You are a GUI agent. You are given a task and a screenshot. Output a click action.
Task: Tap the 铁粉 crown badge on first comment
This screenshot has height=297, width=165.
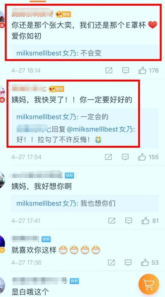click(x=64, y=14)
